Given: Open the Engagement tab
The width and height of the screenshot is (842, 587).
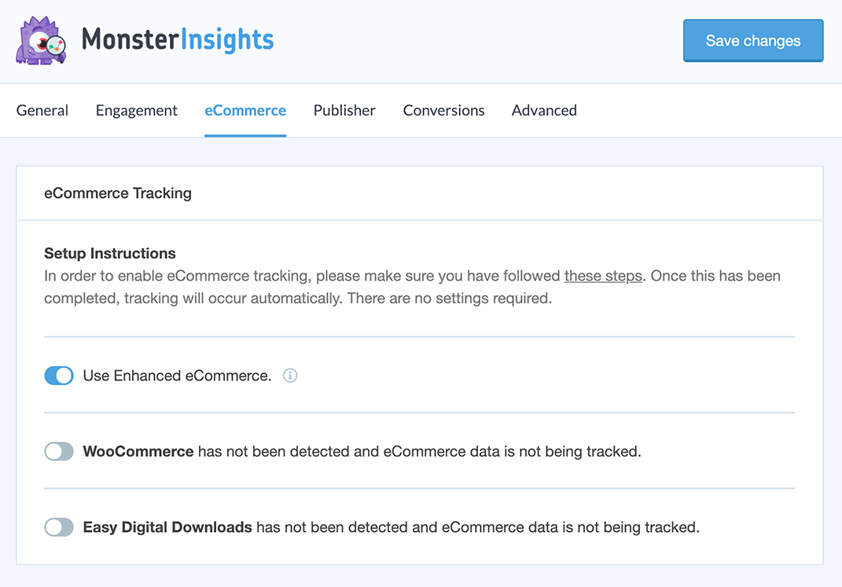Looking at the screenshot, I should tap(137, 111).
